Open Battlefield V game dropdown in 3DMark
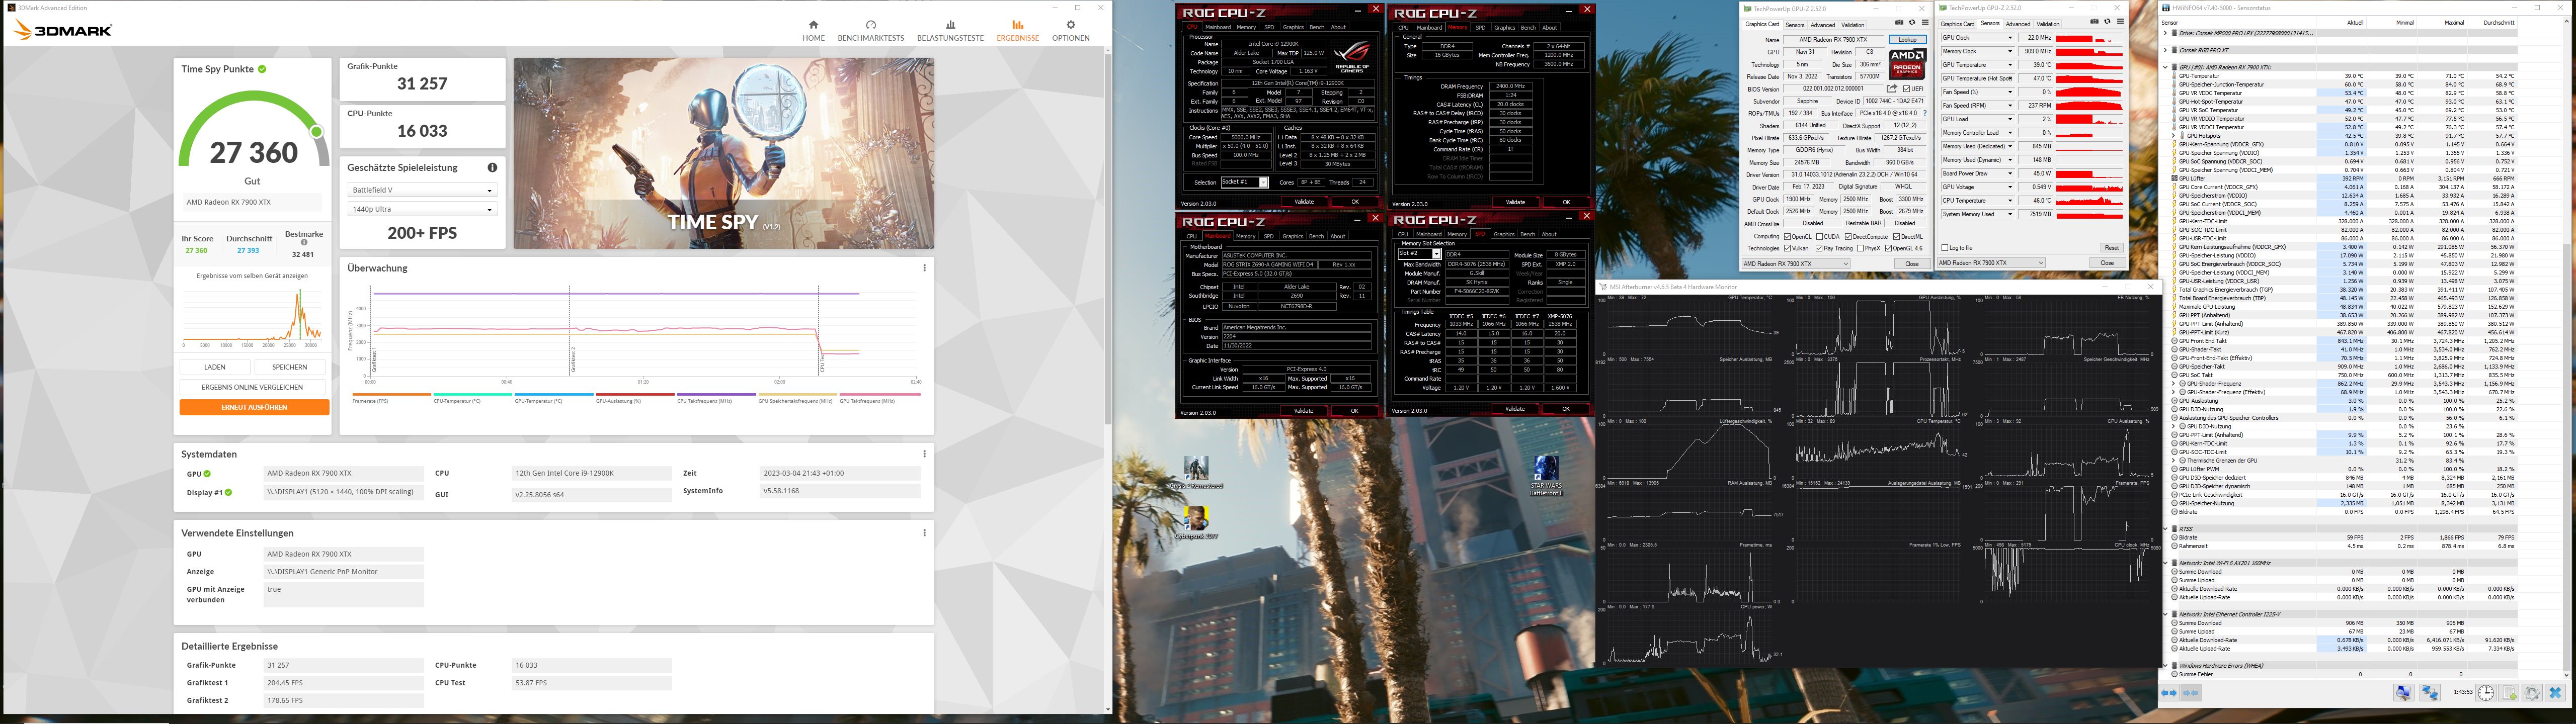 pyautogui.click(x=421, y=190)
